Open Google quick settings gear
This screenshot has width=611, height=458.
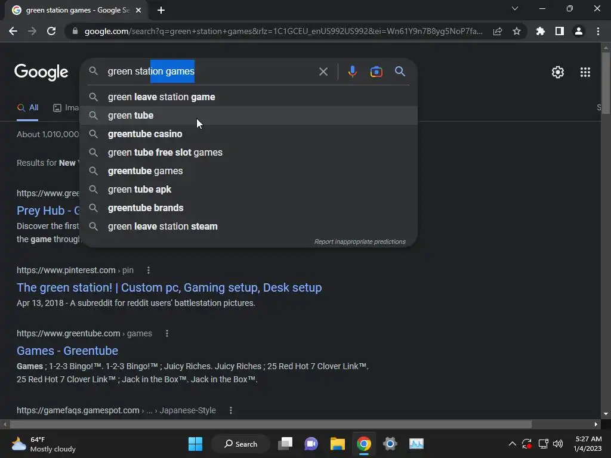click(558, 72)
